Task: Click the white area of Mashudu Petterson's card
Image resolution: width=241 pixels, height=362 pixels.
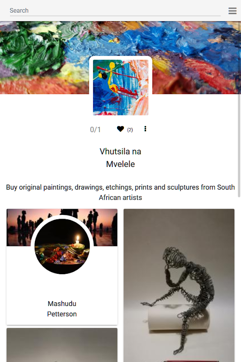Action: [x=62, y=286]
